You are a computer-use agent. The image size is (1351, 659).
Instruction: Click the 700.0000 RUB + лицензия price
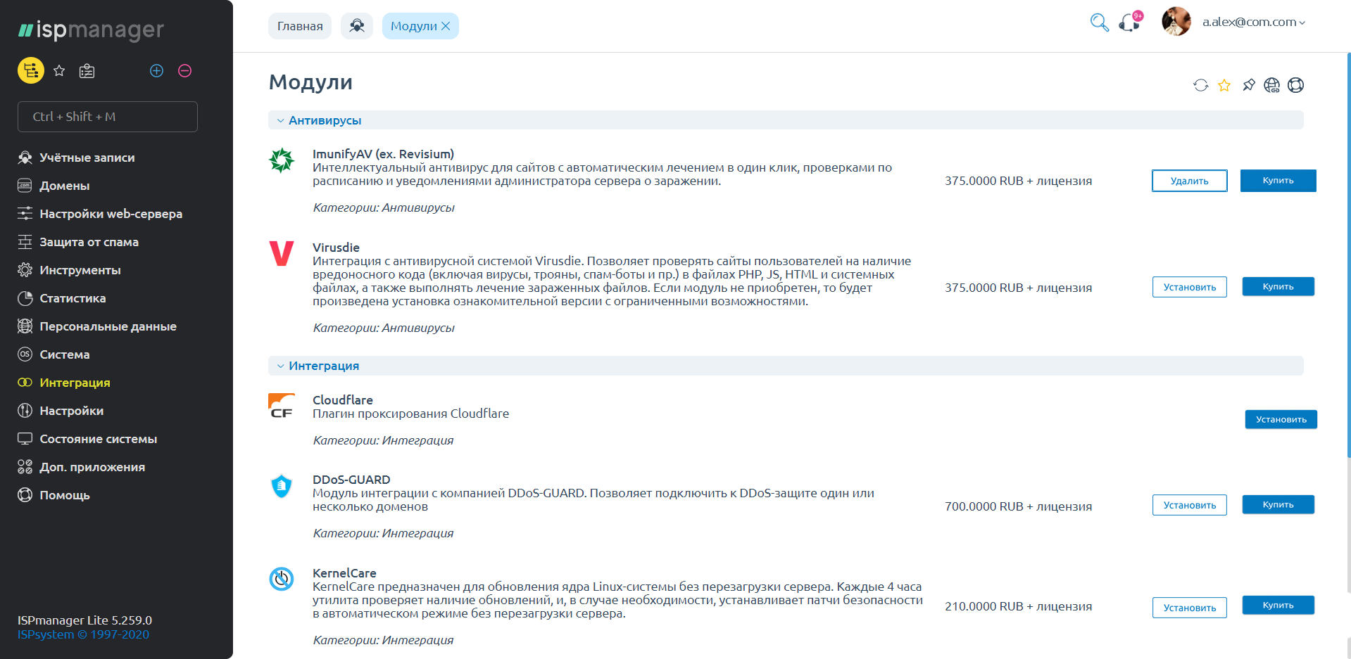tap(1018, 506)
